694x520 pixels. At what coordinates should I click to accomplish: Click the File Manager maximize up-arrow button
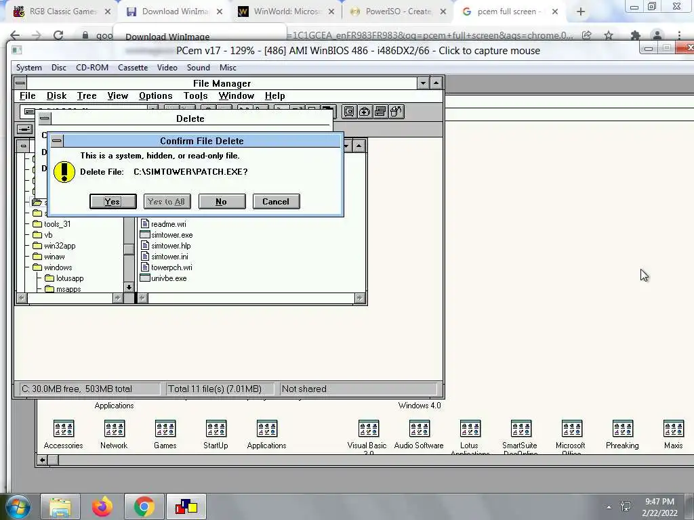pyautogui.click(x=436, y=83)
